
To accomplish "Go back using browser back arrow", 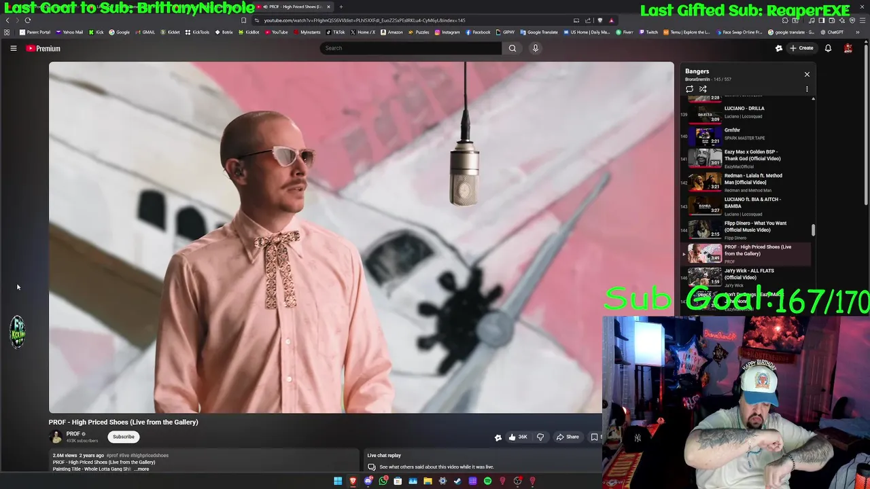I will click(x=7, y=20).
